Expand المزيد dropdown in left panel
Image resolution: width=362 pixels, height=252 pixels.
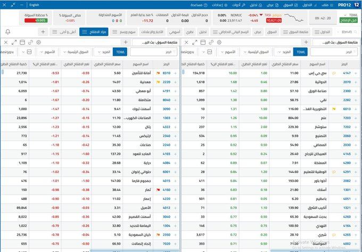(x=104, y=52)
